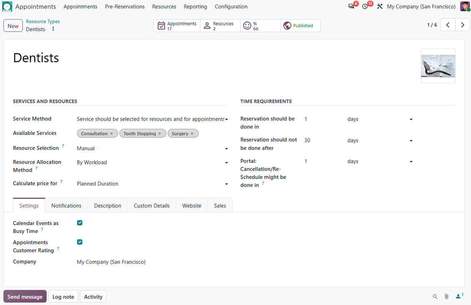This screenshot has width=471, height=305.
Task: Go back to Resource Types breadcrumb
Action: (43, 21)
